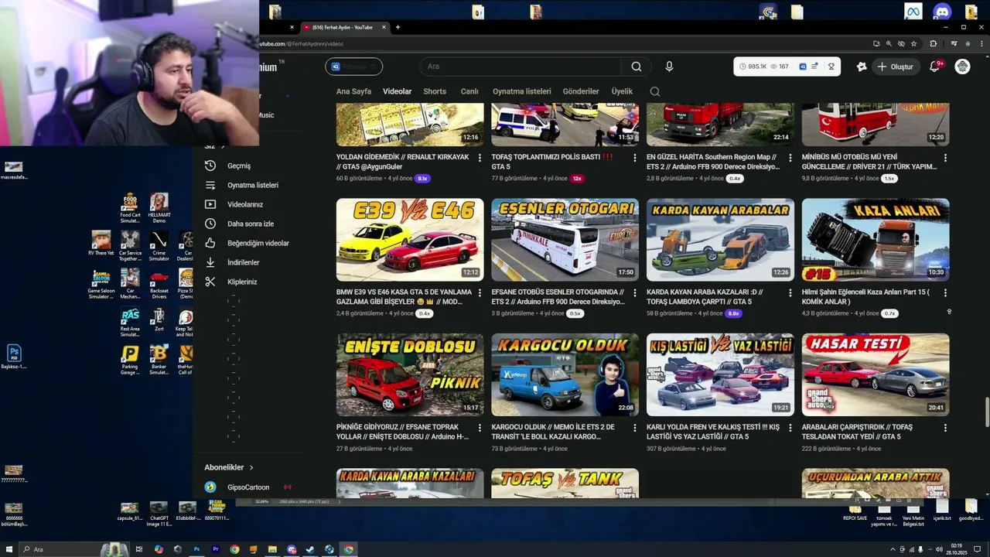990x557 pixels.
Task: Open options for the BMW E39 VS E46 video
Action: 480,293
